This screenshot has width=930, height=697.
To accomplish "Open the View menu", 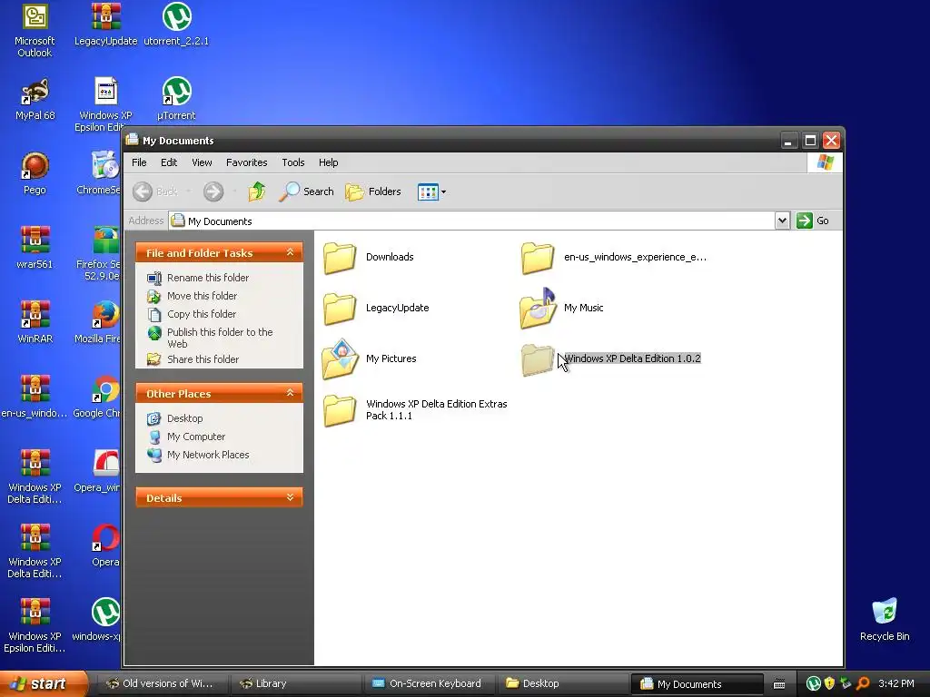I will tap(202, 162).
